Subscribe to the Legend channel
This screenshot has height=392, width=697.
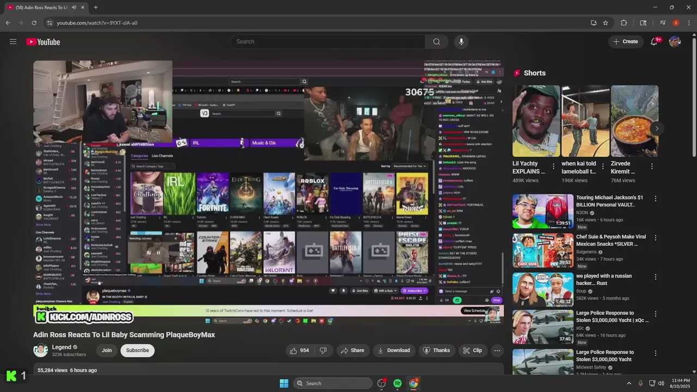[137, 351]
